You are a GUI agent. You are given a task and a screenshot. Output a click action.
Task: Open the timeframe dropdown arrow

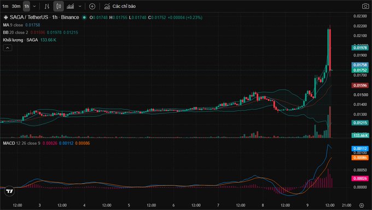(34, 7)
